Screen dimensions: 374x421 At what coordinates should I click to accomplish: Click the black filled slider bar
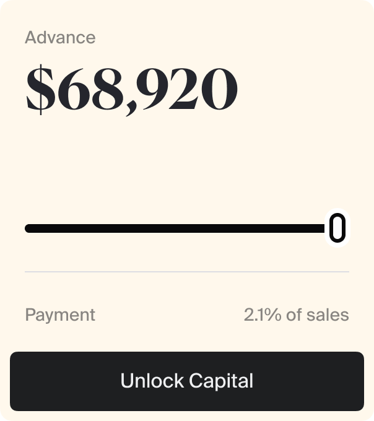tap(175, 228)
